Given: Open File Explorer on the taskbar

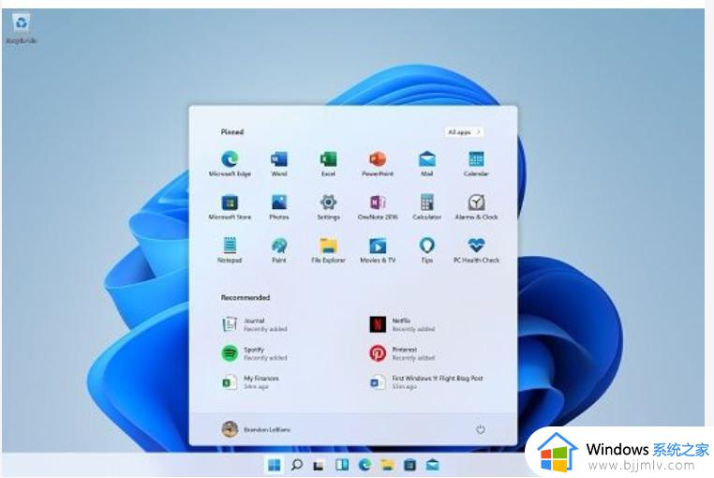Looking at the screenshot, I should [387, 465].
